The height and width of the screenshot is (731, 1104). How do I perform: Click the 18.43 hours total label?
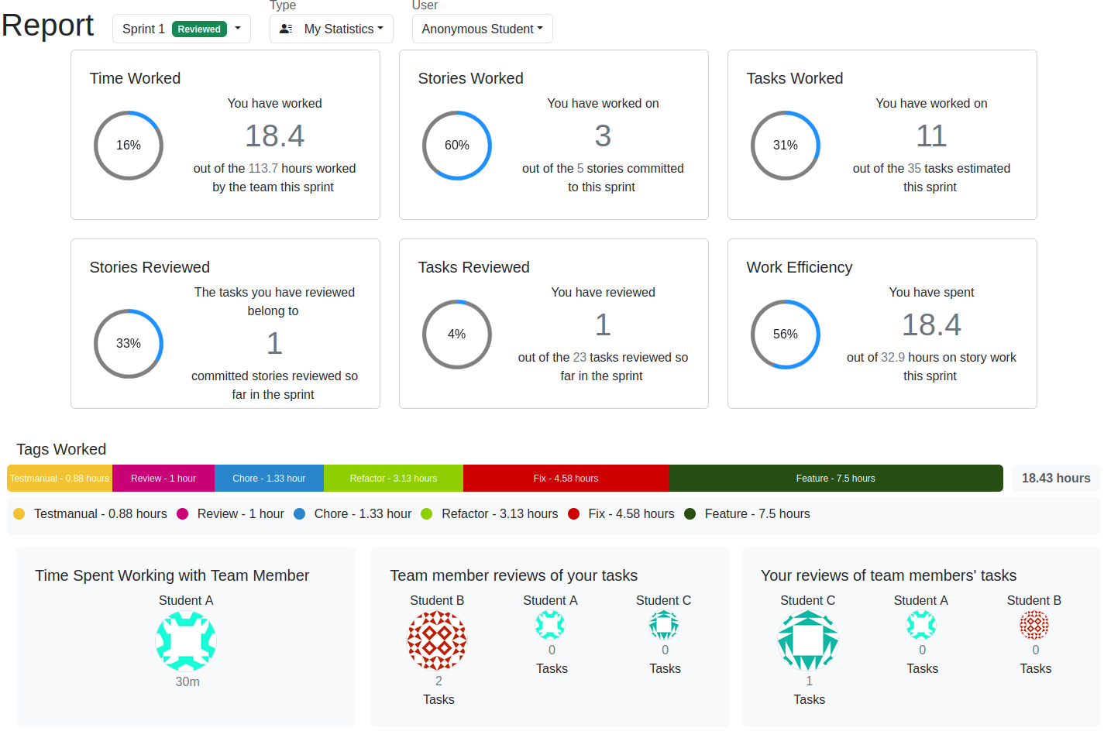(x=1055, y=479)
